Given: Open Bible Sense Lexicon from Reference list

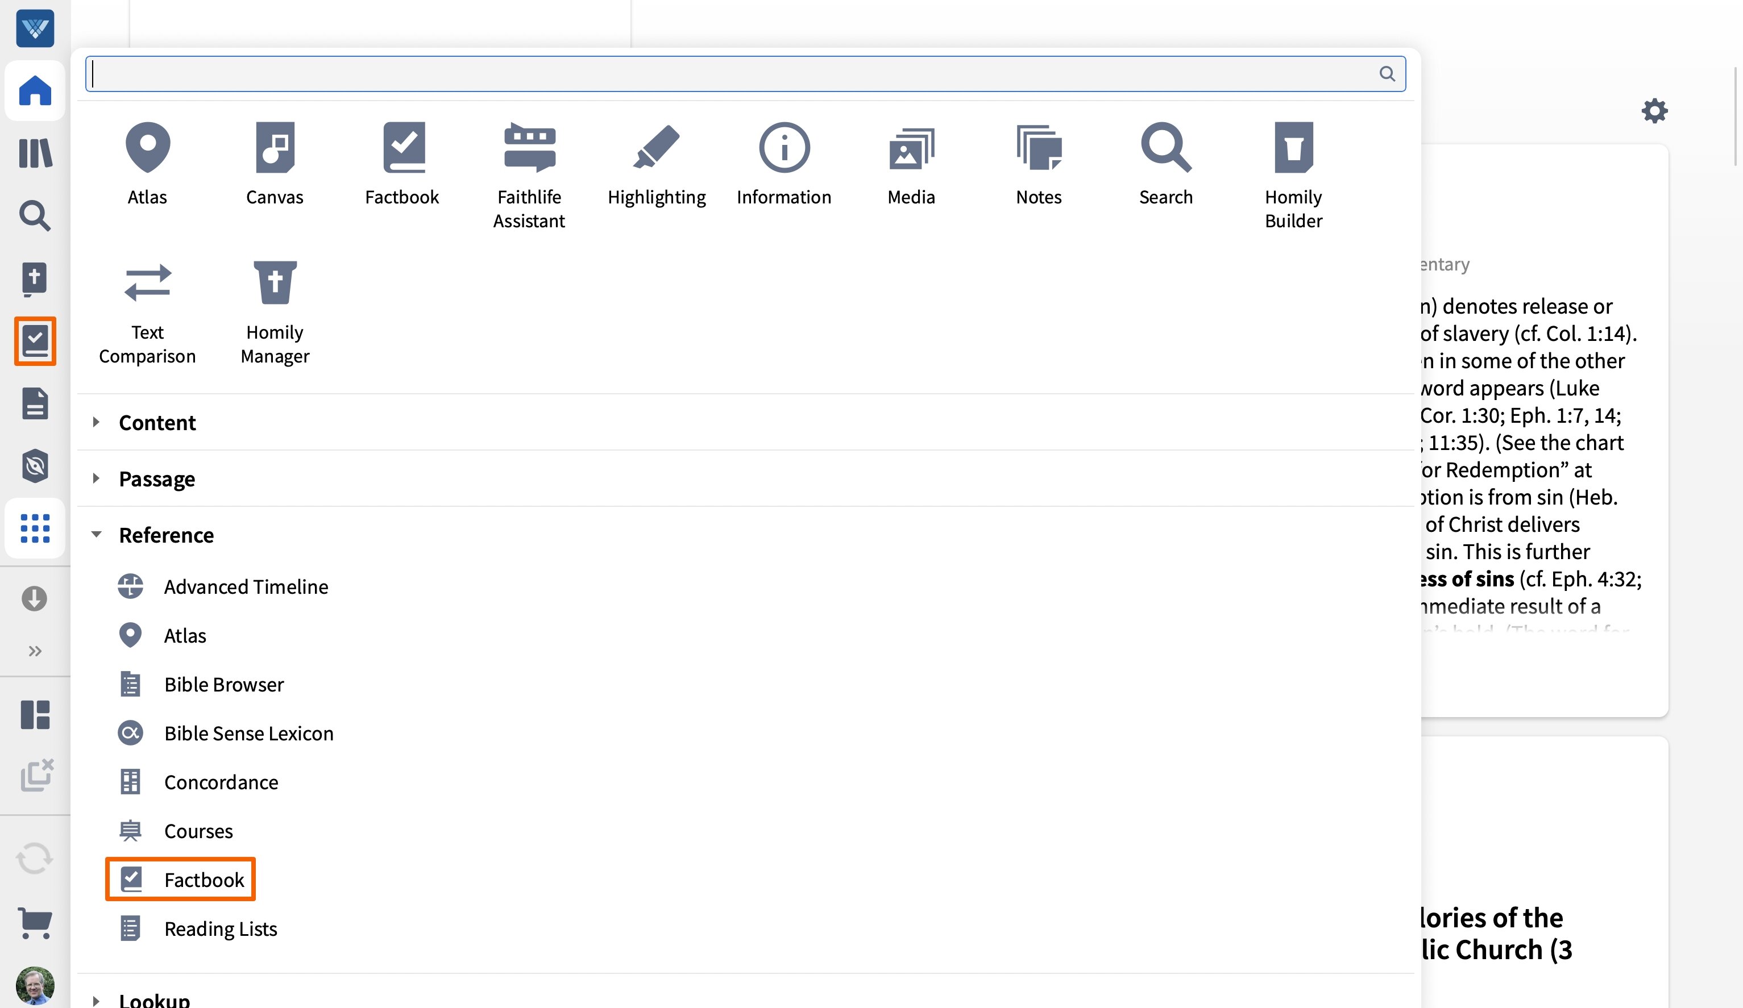Looking at the screenshot, I should coord(249,733).
